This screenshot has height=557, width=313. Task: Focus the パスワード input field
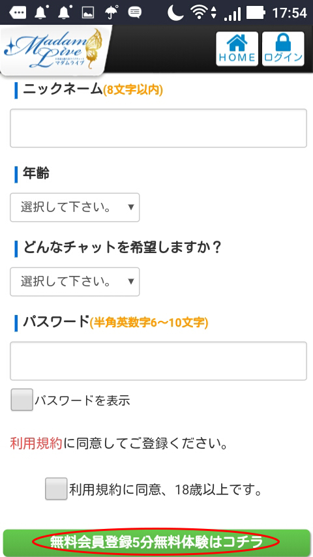pos(158,361)
